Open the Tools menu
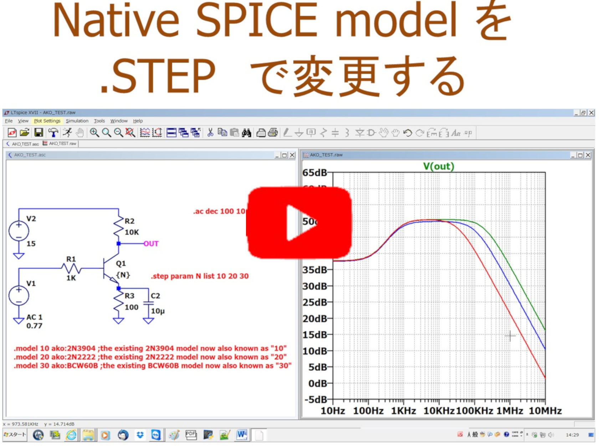Screen dimensions: 599x446 click(99, 121)
